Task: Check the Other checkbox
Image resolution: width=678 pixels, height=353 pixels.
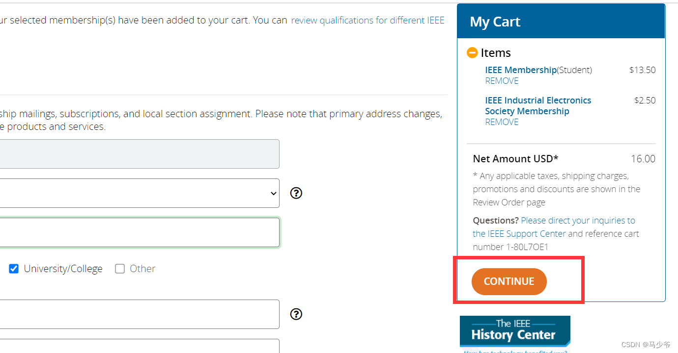Action: pyautogui.click(x=120, y=269)
